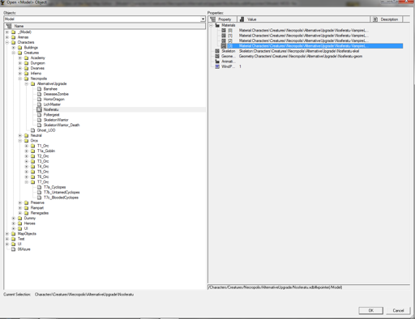Collapse the Orcs folder
Image resolution: width=415 pixels, height=319 pixels.
click(x=20, y=141)
